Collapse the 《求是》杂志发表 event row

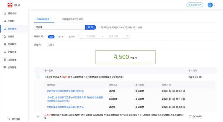click(x=38, y=77)
